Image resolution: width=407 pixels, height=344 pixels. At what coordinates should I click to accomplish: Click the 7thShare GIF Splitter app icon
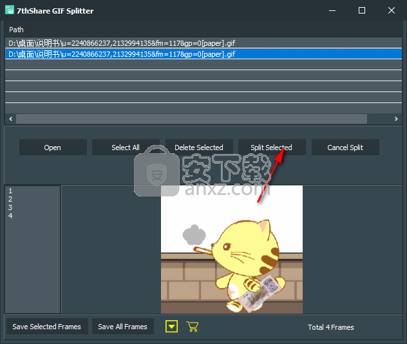[x=10, y=10]
